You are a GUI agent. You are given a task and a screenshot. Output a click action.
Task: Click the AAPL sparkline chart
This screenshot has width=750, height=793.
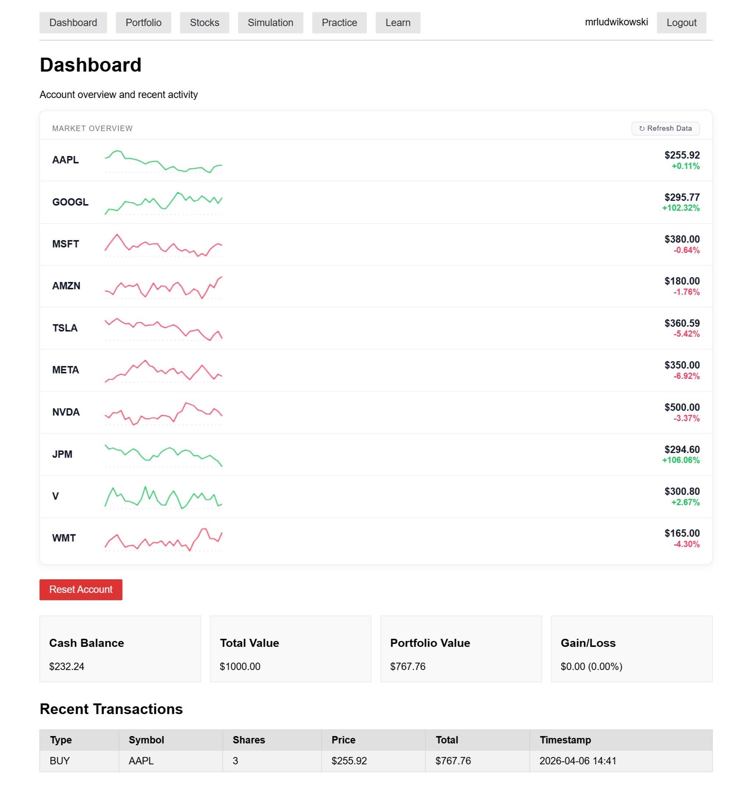tap(163, 162)
